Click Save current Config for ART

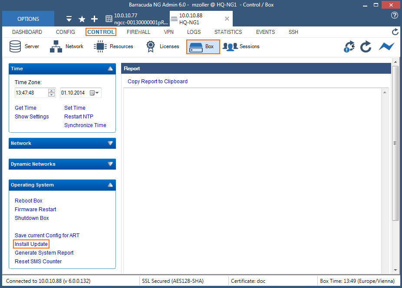47,236
